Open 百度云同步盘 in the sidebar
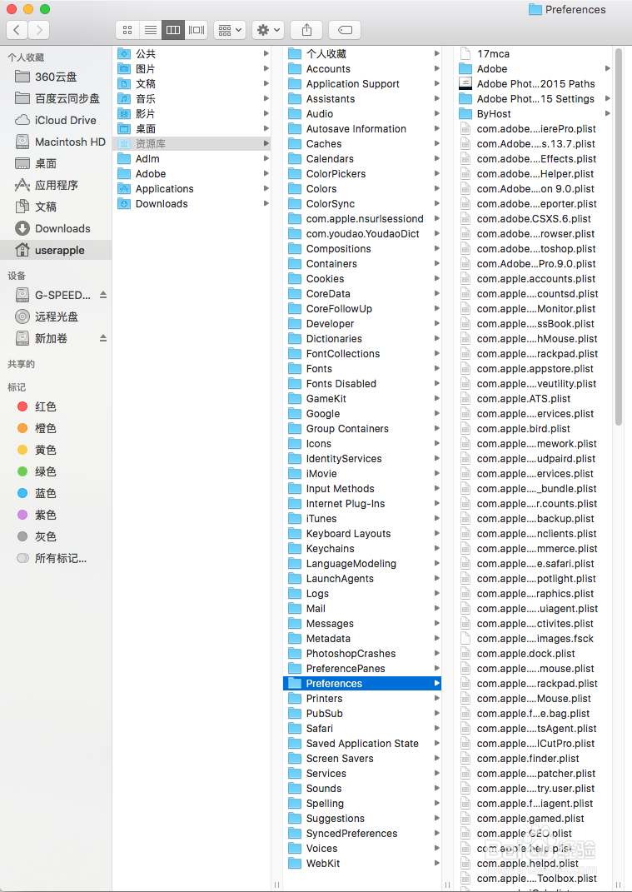 coord(56,98)
